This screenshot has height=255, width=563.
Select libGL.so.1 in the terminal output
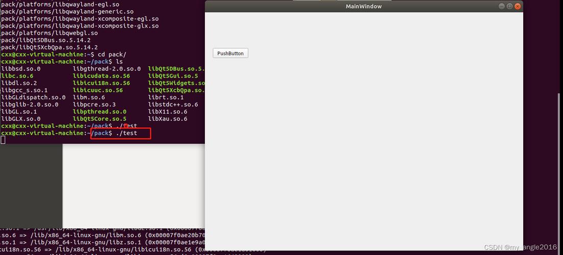click(19, 112)
